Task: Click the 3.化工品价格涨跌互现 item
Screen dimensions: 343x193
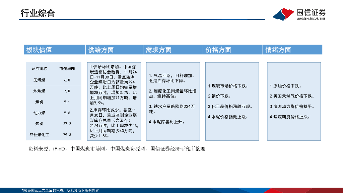Action: click(230, 107)
